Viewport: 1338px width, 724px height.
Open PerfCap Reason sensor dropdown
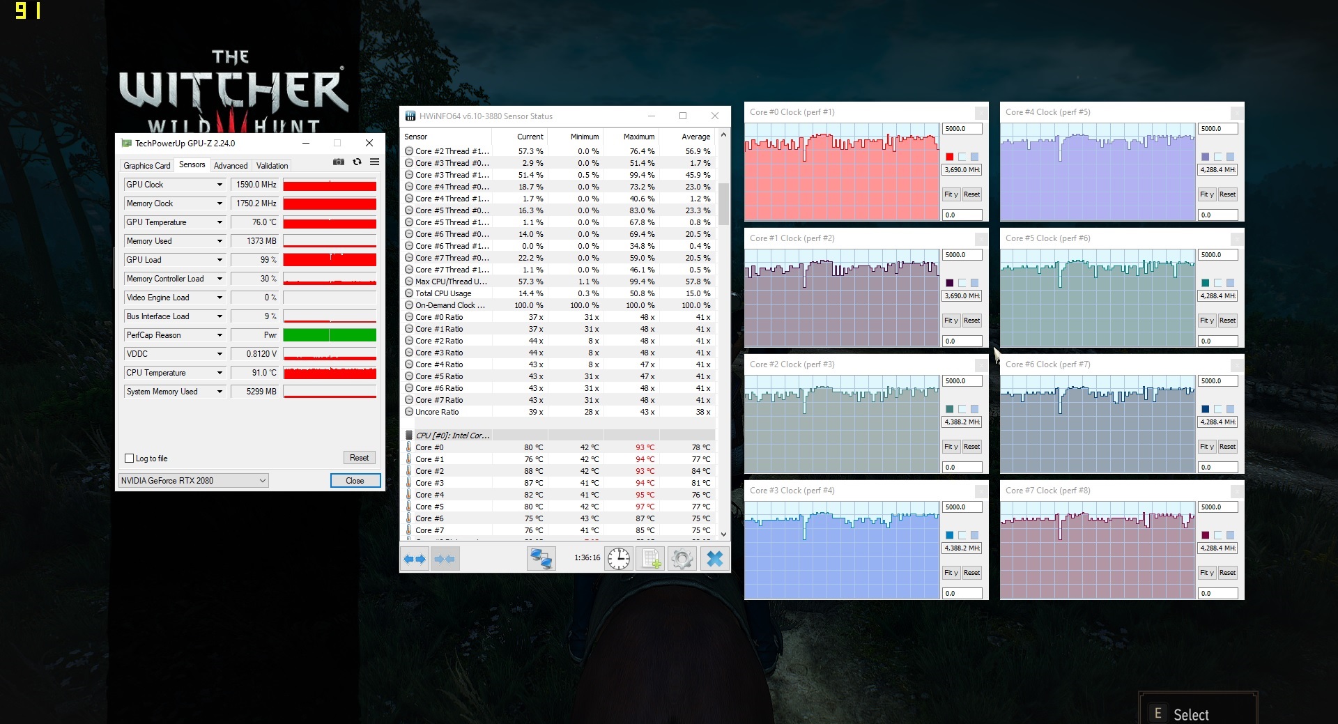(220, 335)
